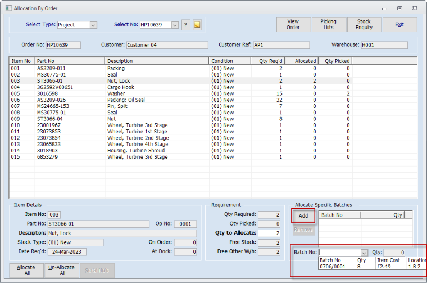This screenshot has width=427, height=283.
Task: Select item row 001 AS3209-011 Packing
Action: click(180, 68)
